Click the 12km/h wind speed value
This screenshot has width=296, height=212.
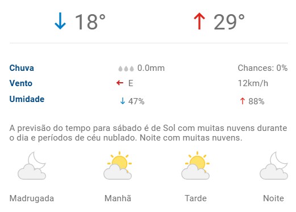253,83
